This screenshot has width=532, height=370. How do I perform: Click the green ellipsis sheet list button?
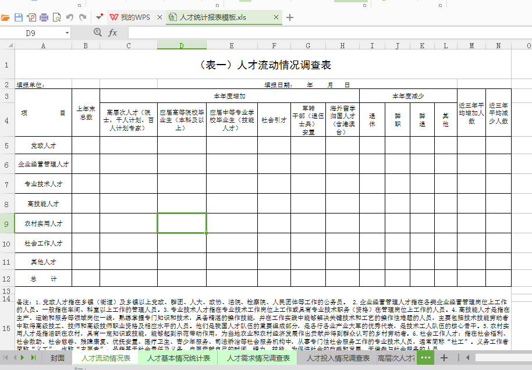click(x=425, y=359)
